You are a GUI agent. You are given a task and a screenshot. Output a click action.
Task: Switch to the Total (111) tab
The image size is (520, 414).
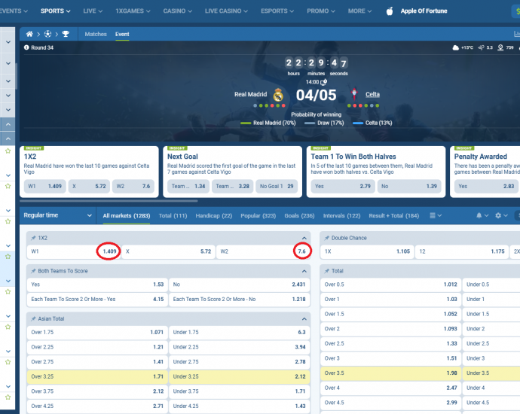coord(173,215)
